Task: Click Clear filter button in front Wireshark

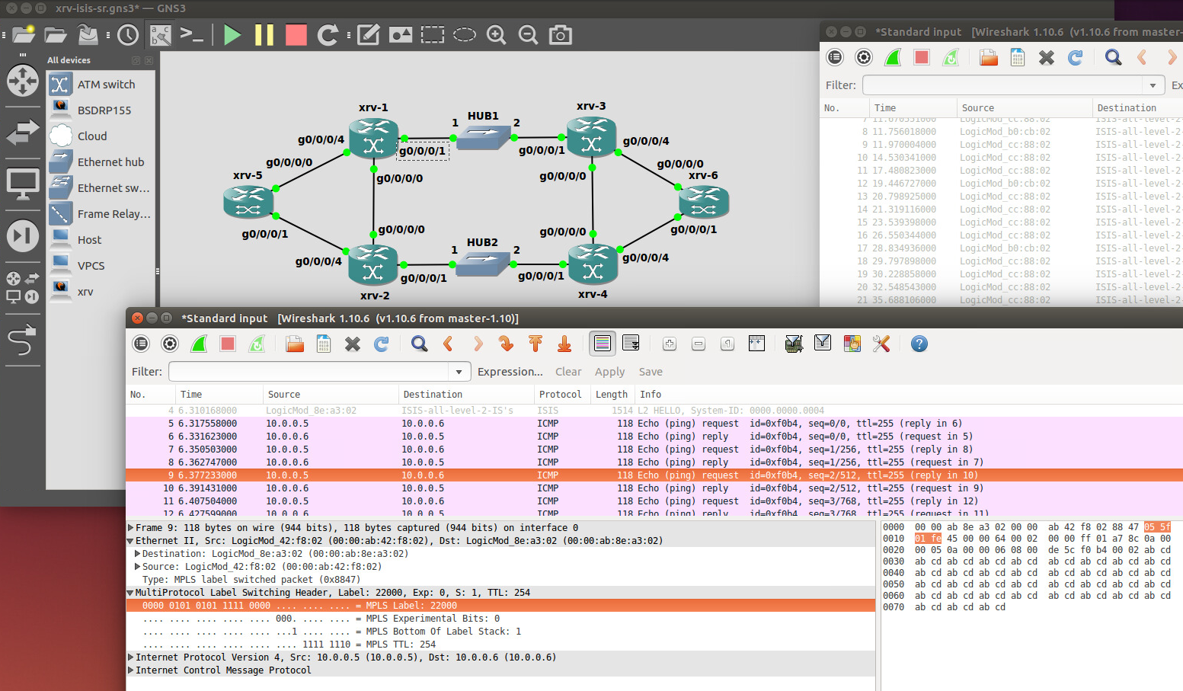Action: click(568, 372)
